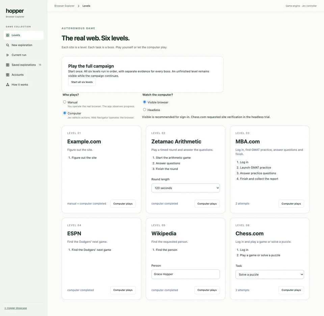Click ESPN "computer completed" status
This screenshot has height=316, width=324.
[80, 290]
